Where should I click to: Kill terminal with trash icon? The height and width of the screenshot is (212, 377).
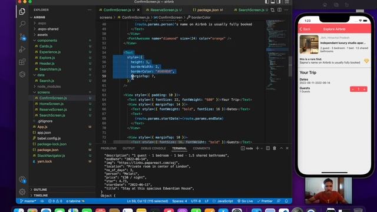[x=275, y=148]
